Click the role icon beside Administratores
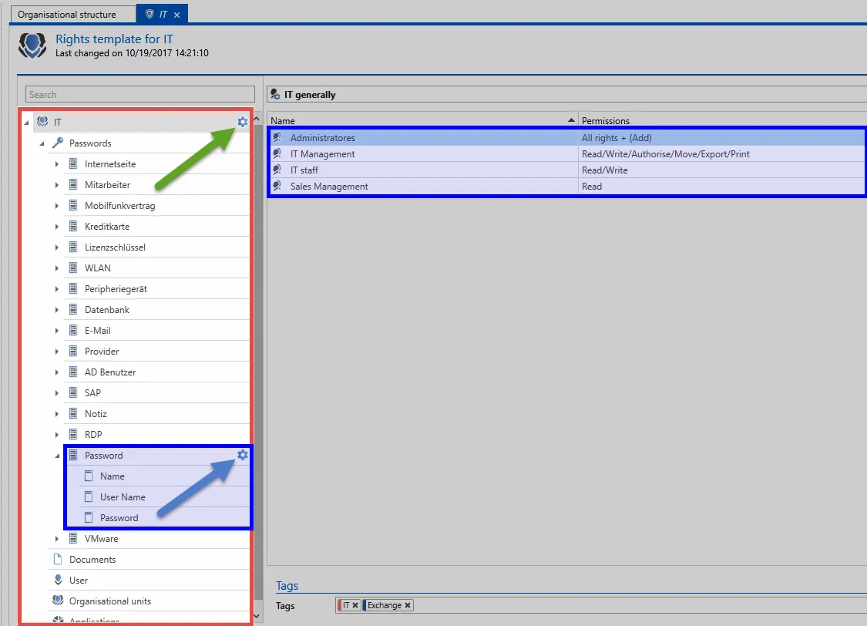The image size is (867, 626). 277,138
